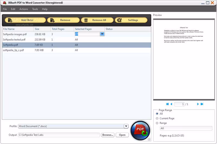The height and width of the screenshot is (144, 217).
Task: Click the 7.69 KB size cell
Action: point(39,45)
